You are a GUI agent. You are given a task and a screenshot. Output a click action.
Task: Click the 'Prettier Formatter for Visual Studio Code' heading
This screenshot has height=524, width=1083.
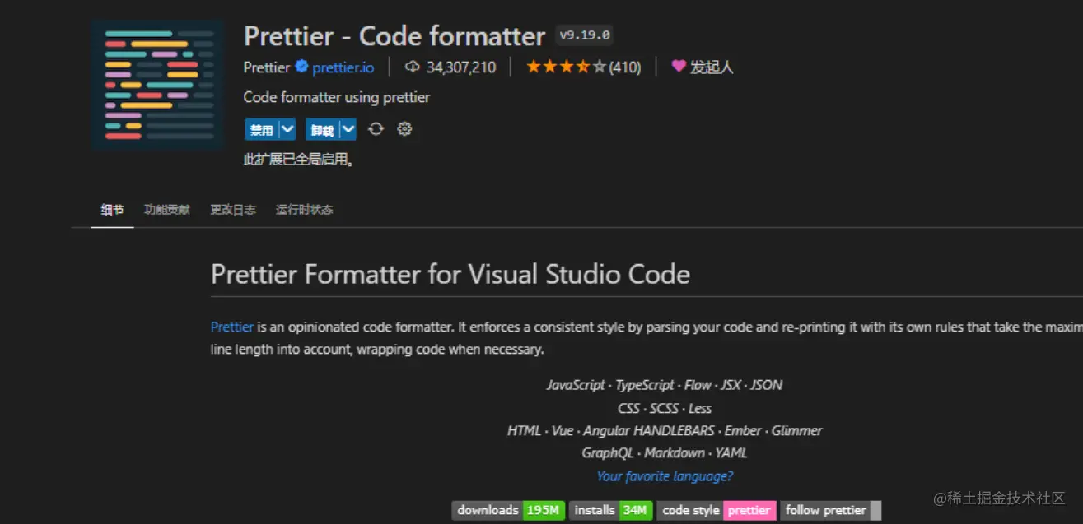click(450, 274)
